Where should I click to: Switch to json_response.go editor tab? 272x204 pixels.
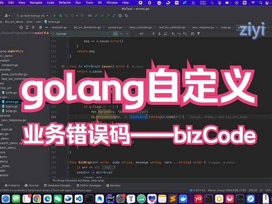pos(203,27)
